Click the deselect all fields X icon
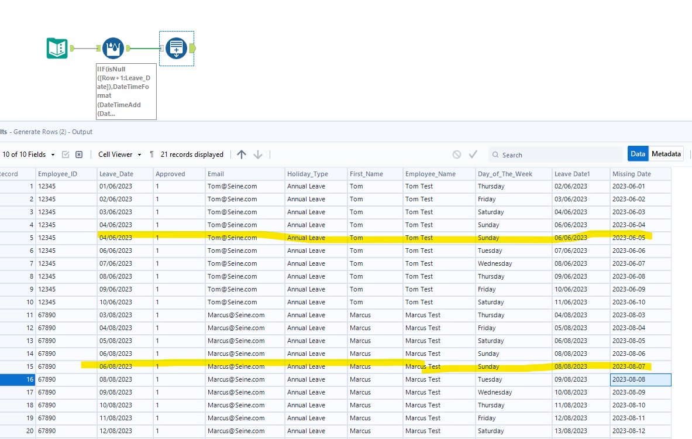692x439 pixels. click(x=79, y=155)
